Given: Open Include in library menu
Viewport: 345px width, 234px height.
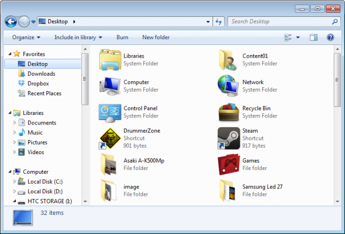Looking at the screenshot, I should [x=79, y=37].
